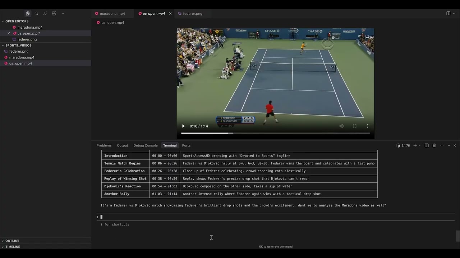Split the editor right icon

pos(448,13)
